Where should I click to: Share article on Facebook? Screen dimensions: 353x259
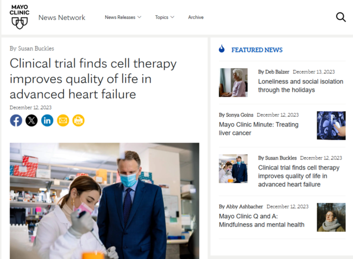(16, 121)
